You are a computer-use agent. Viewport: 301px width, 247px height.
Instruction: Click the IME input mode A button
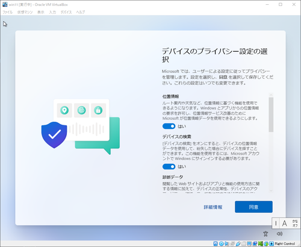click(285, 224)
